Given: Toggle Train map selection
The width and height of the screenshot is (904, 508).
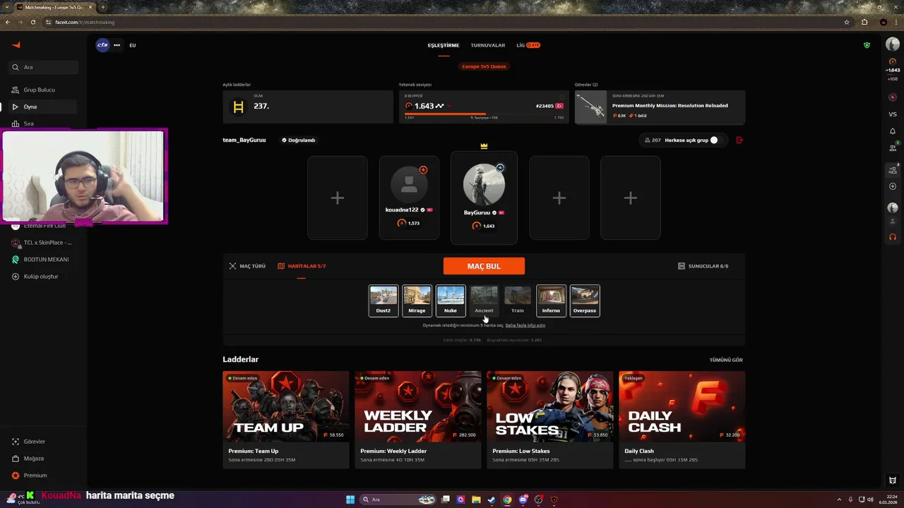Looking at the screenshot, I should click(518, 301).
